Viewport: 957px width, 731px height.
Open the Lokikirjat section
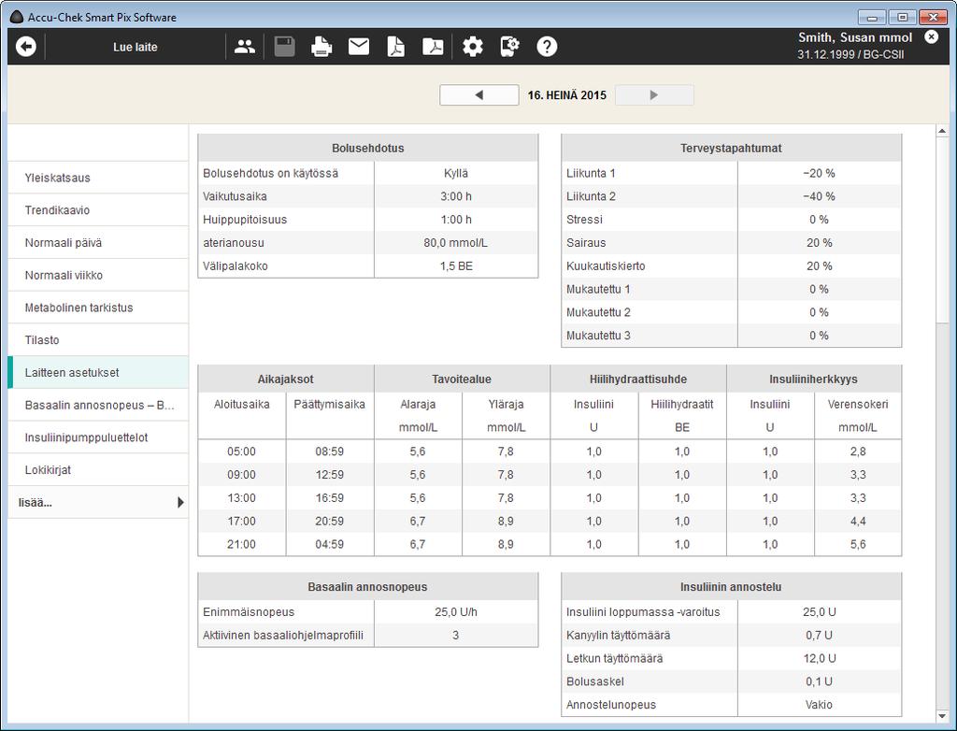(97, 469)
